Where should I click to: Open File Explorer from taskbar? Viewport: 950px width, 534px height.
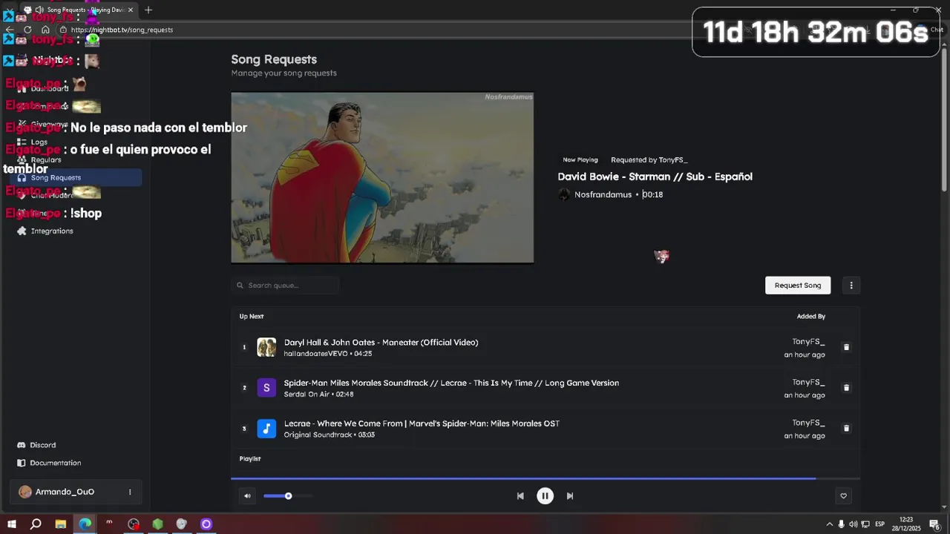pyautogui.click(x=61, y=524)
